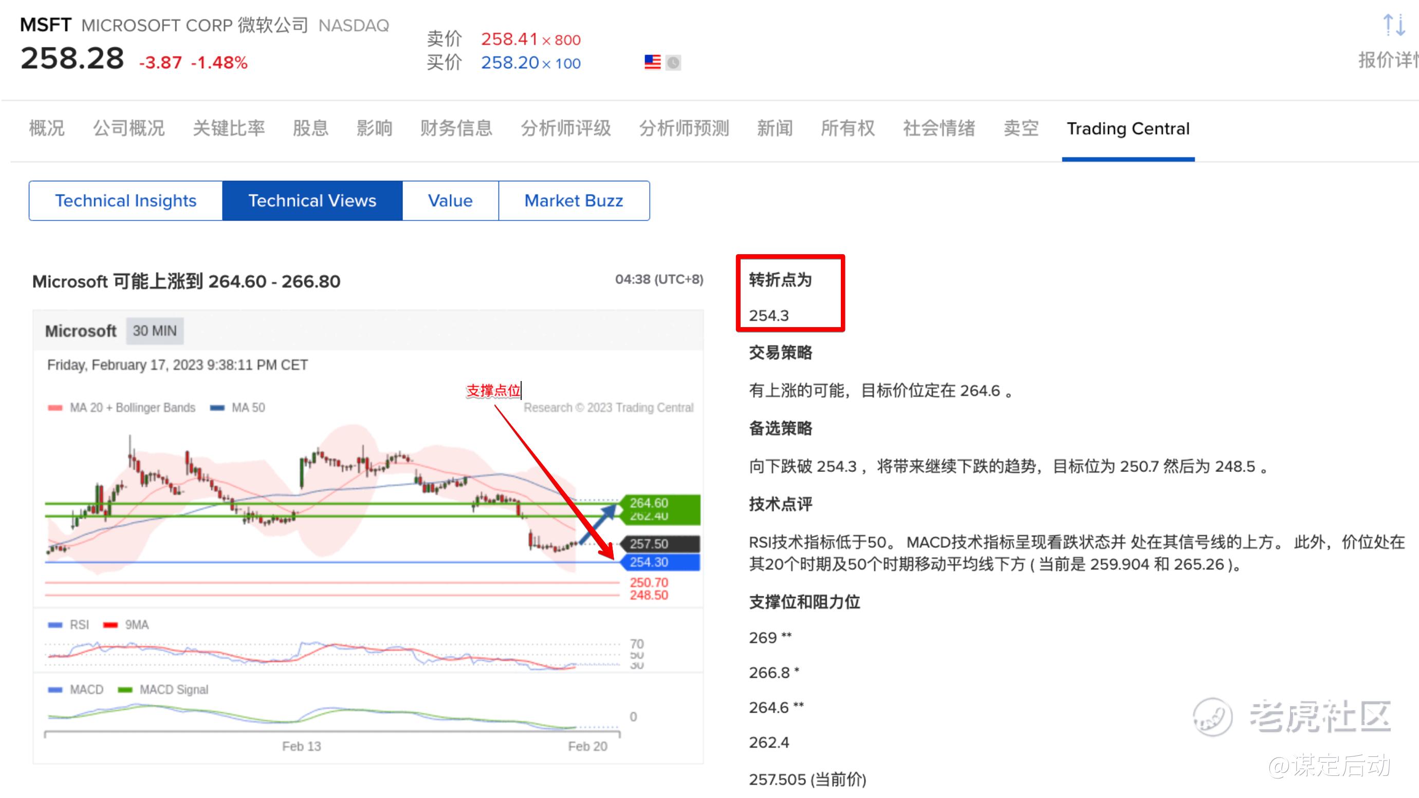Open the 分析师预测 tab
The image size is (1419, 798).
coord(684,128)
